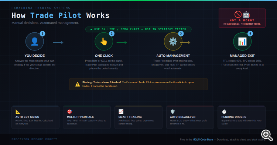Click the Auto Management gear icon
Viewport: 277px width, 145px height.
(x=173, y=42)
